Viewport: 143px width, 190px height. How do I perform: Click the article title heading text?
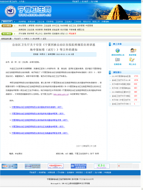(x=54, y=47)
